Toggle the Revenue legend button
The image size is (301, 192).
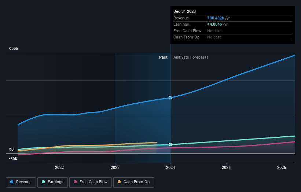(x=21, y=182)
